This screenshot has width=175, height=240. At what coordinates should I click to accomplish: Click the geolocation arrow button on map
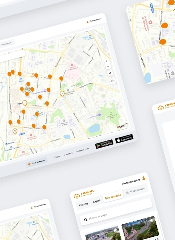110,73
